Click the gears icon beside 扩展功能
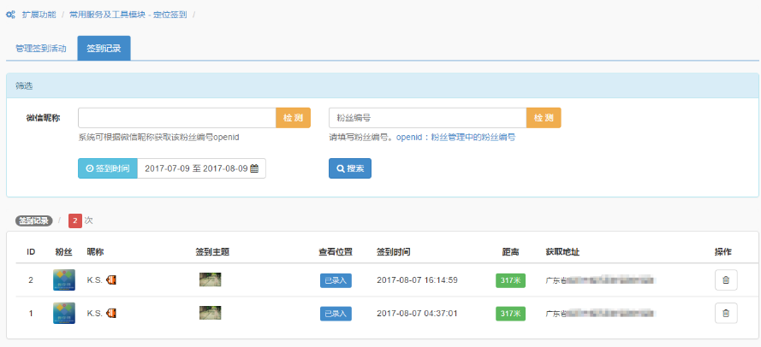The image size is (761, 347). point(10,15)
